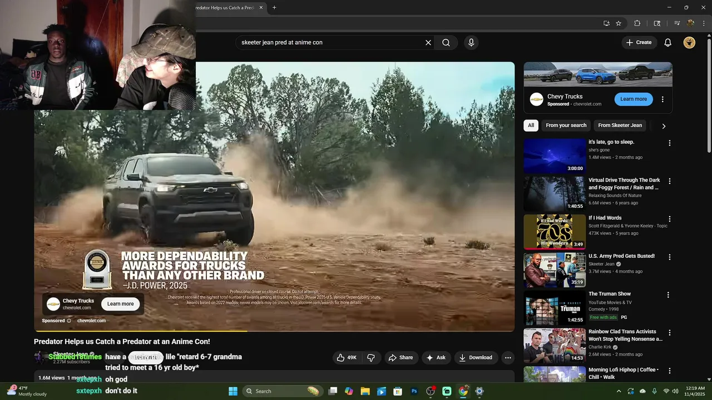712x400 pixels.
Task: Select From your search chip
Action: pyautogui.click(x=566, y=126)
